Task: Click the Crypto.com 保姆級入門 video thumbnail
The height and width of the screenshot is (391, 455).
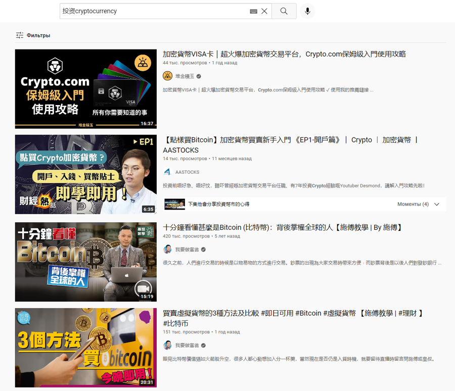Action: click(86, 89)
